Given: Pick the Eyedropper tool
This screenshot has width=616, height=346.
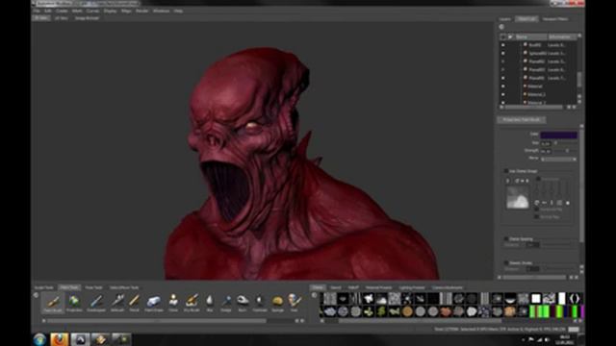Looking at the screenshot, I should click(96, 303).
